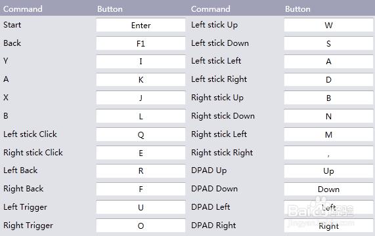Screen dimensions: 375x236
Task: Select the Y button field showing I
Action: (141, 62)
